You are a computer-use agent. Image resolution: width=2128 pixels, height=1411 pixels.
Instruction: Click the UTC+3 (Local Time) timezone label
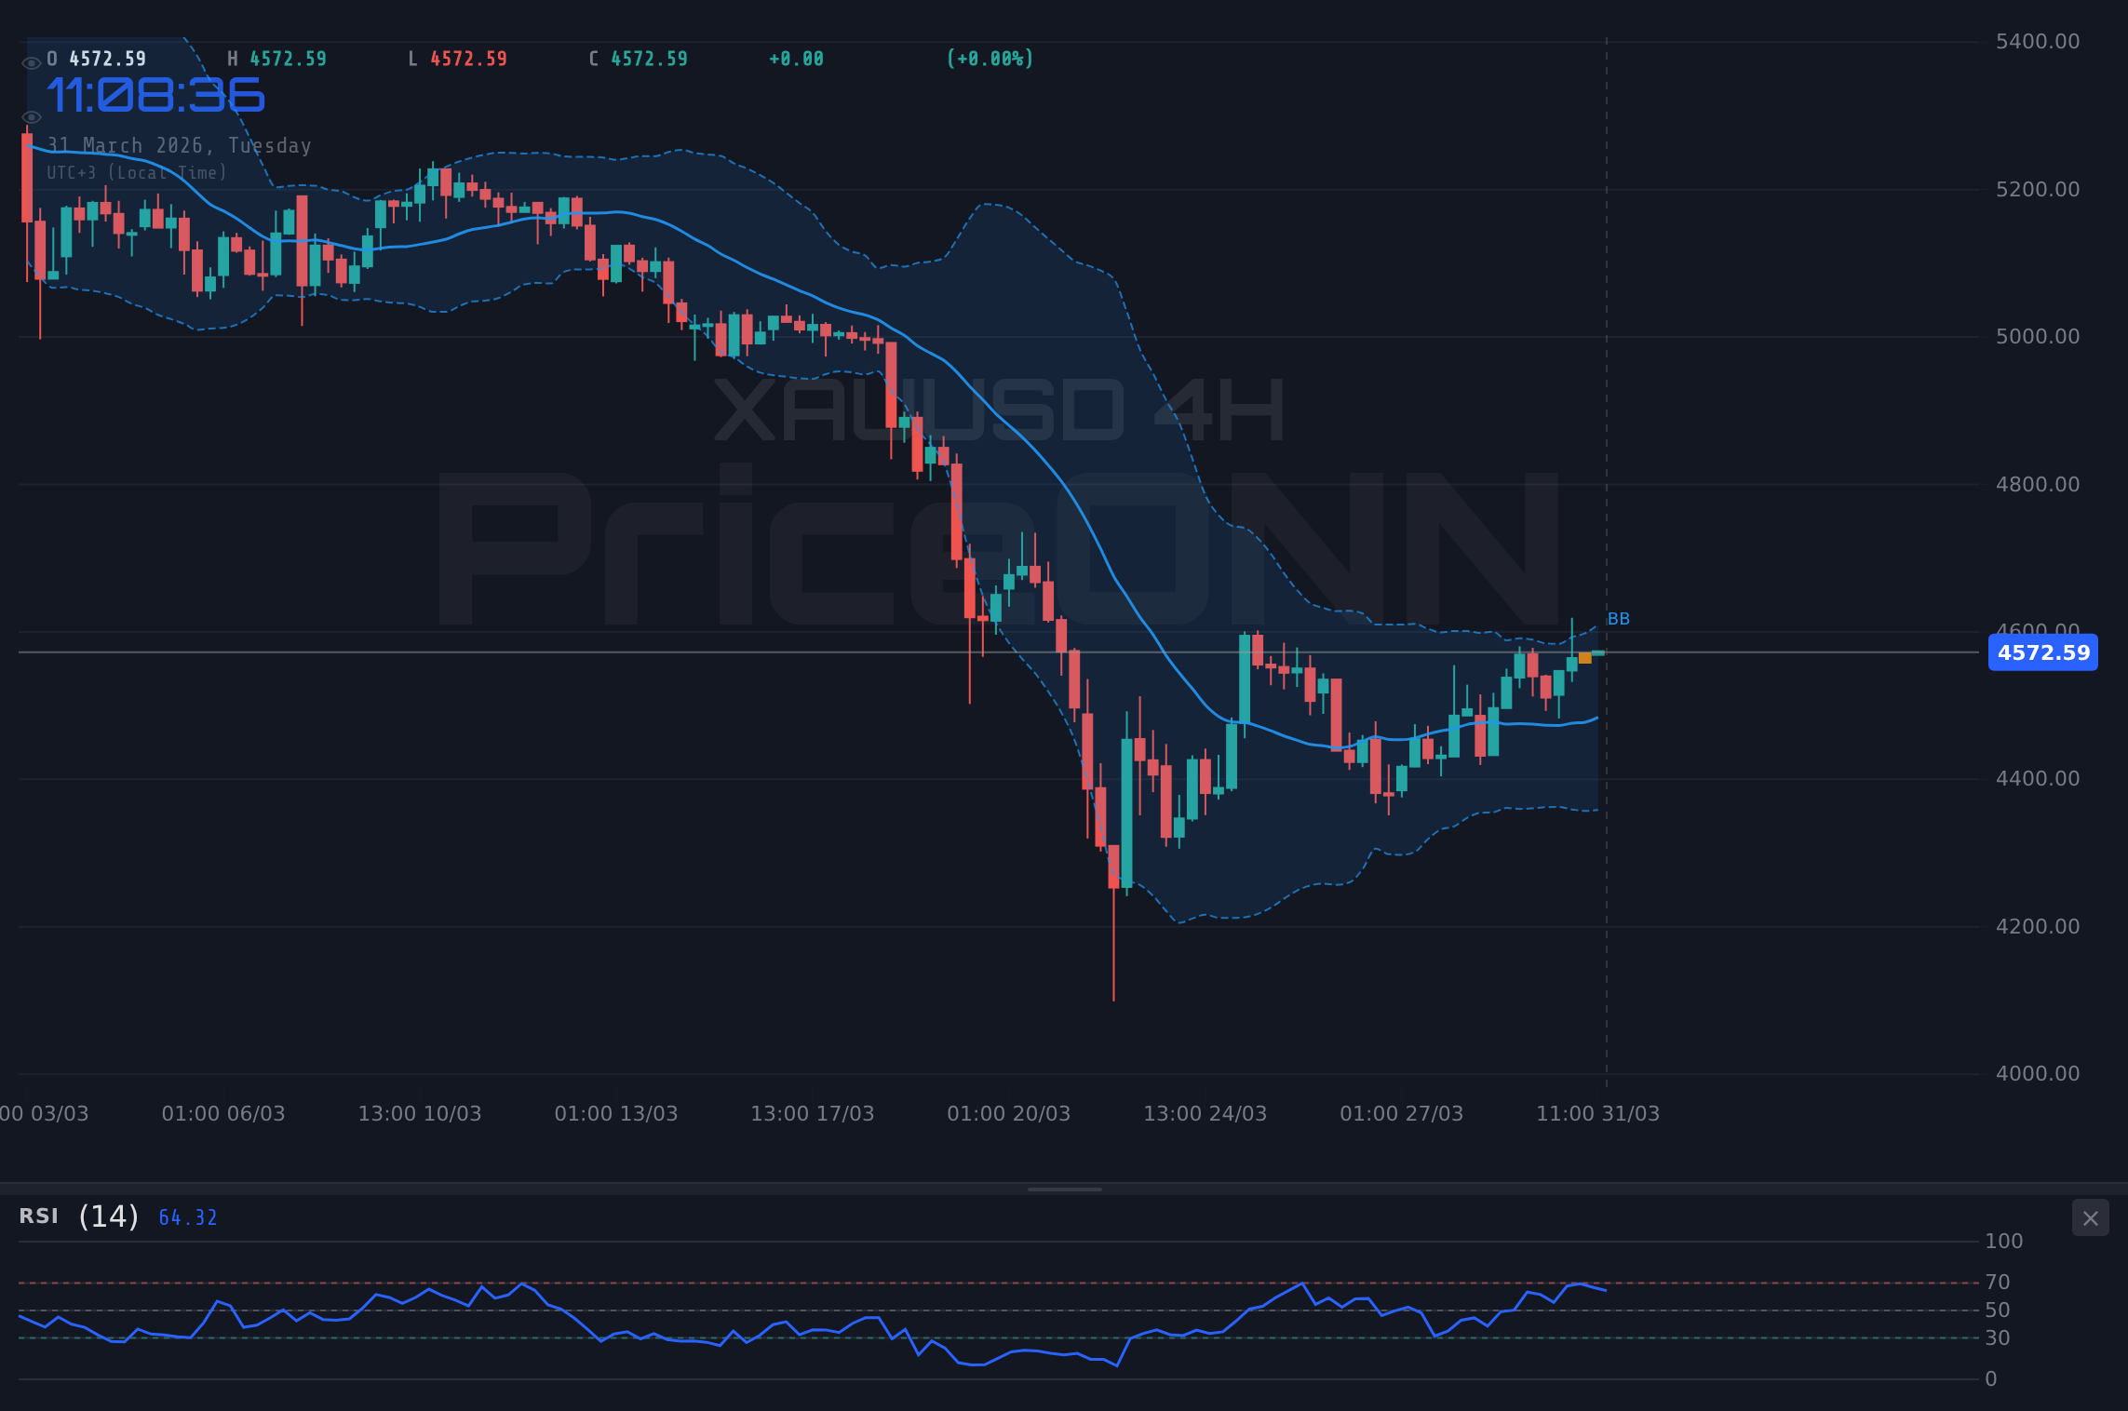(136, 172)
